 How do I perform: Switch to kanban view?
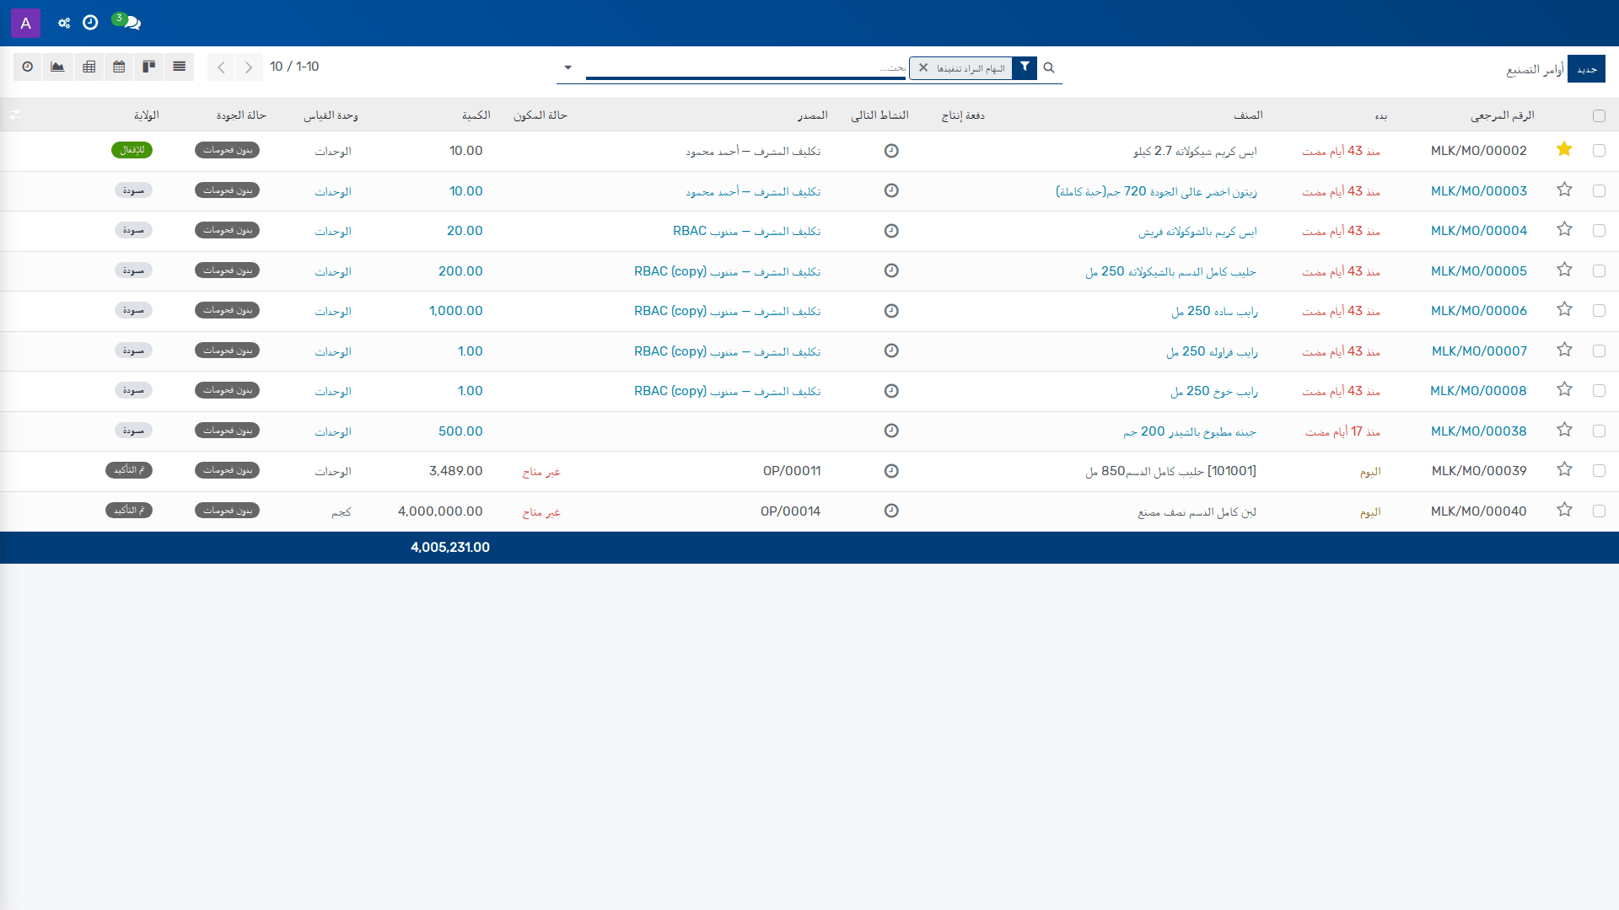[148, 67]
